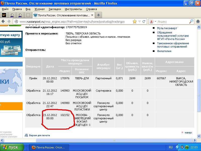Open the Файл menu
The width and height of the screenshot is (201, 151).
point(5,9)
